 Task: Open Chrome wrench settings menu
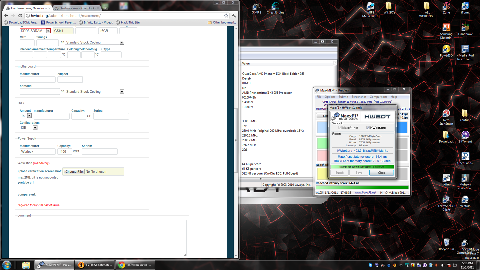(234, 15)
